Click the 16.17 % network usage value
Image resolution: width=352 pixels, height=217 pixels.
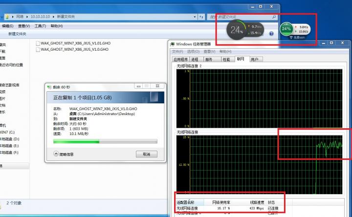pos(223,208)
